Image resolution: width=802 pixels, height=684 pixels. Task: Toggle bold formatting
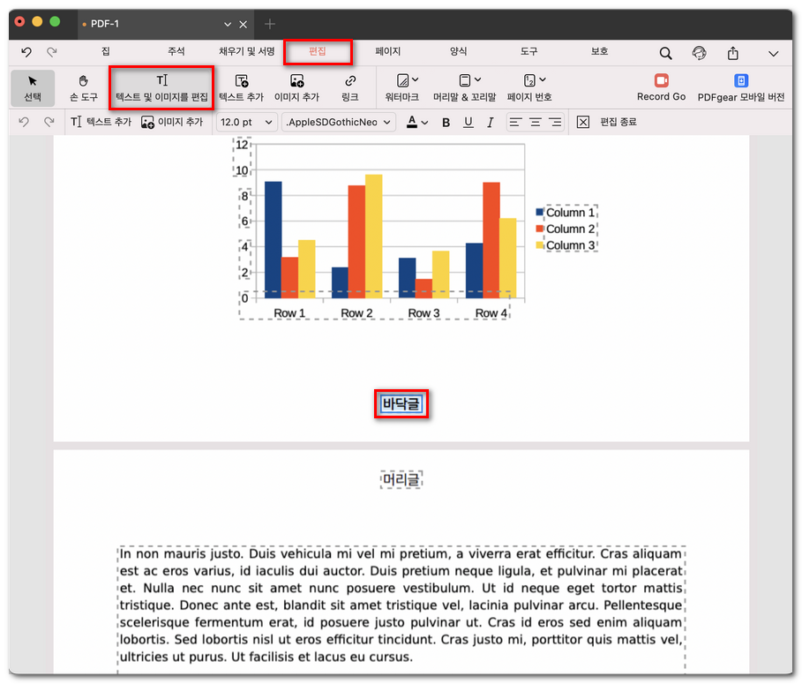click(x=446, y=123)
